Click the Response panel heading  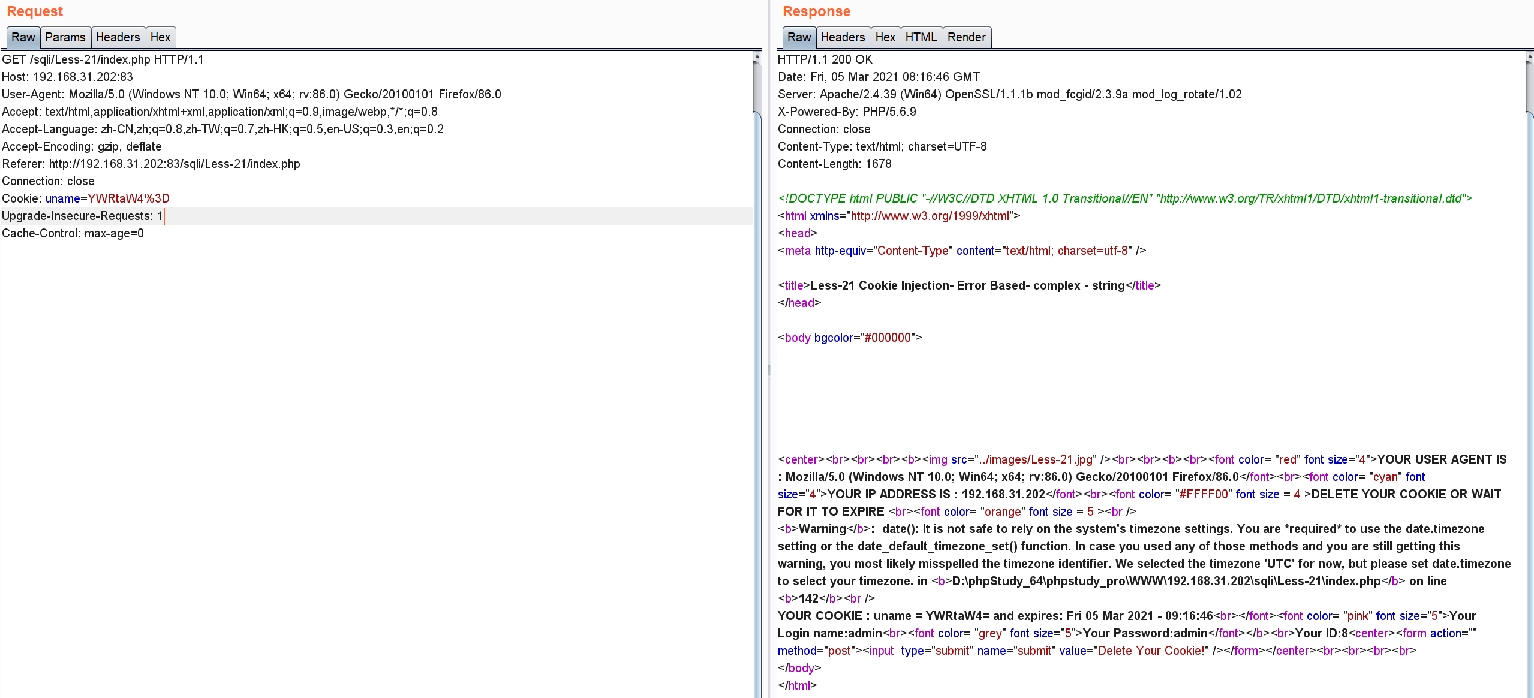pyautogui.click(x=817, y=11)
